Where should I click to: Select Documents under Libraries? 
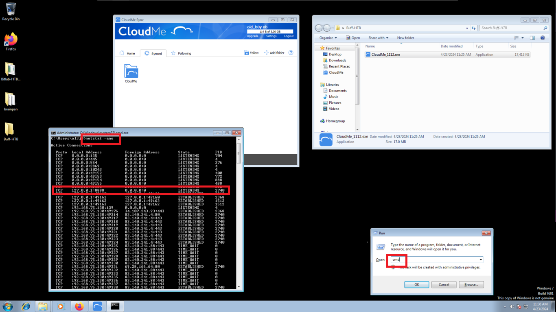[335, 91]
